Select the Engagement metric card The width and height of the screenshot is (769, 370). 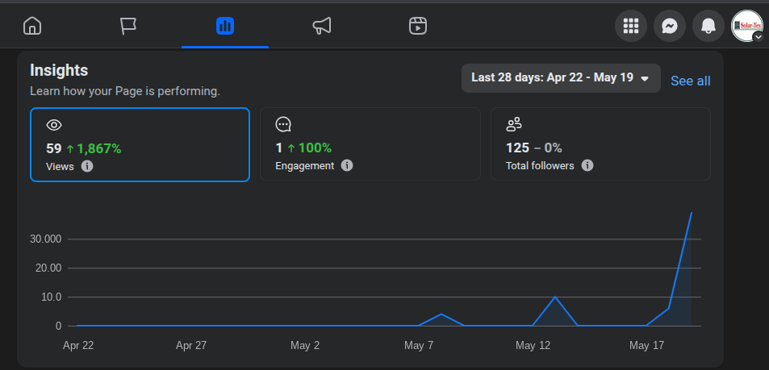370,144
